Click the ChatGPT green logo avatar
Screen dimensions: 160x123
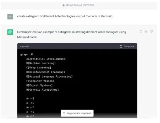coord(10,32)
